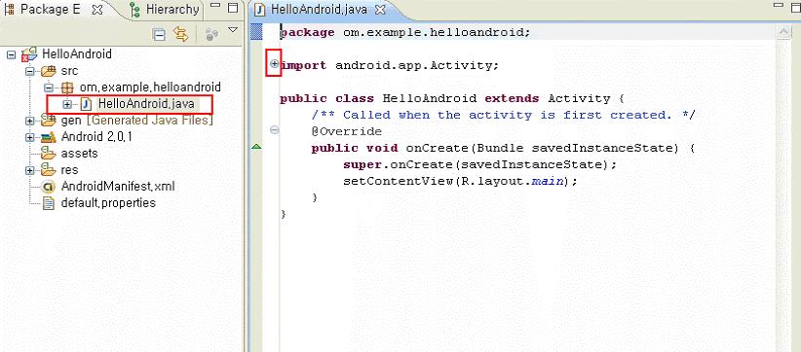The height and width of the screenshot is (352, 801).
Task: Click the editor vertical scrollbar up arrow
Action: click(783, 32)
